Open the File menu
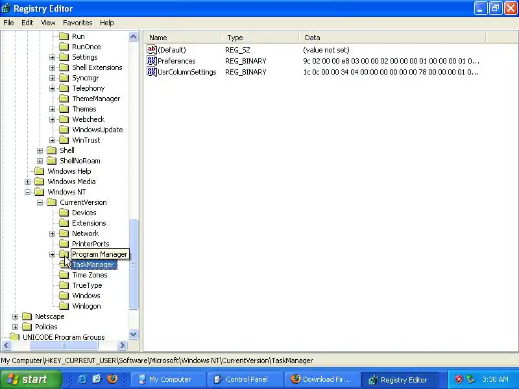 8,23
